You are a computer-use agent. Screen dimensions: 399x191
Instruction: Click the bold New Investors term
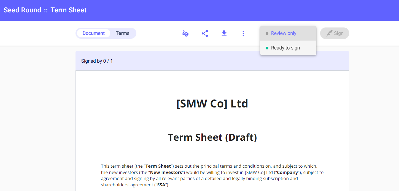pyautogui.click(x=166, y=173)
